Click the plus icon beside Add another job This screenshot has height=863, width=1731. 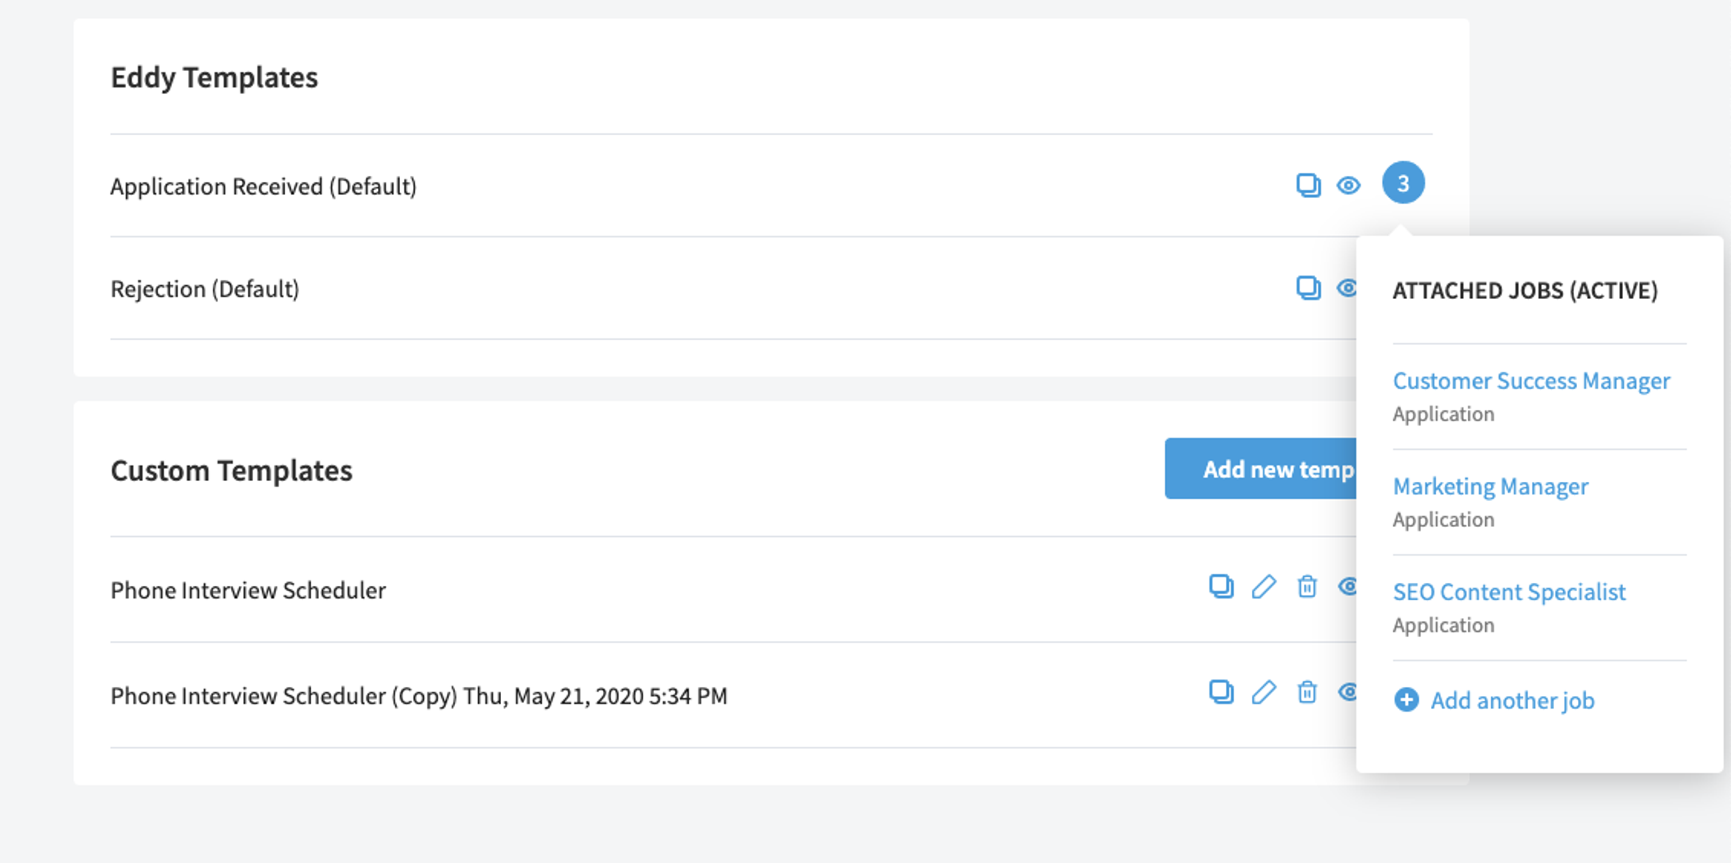1406,700
